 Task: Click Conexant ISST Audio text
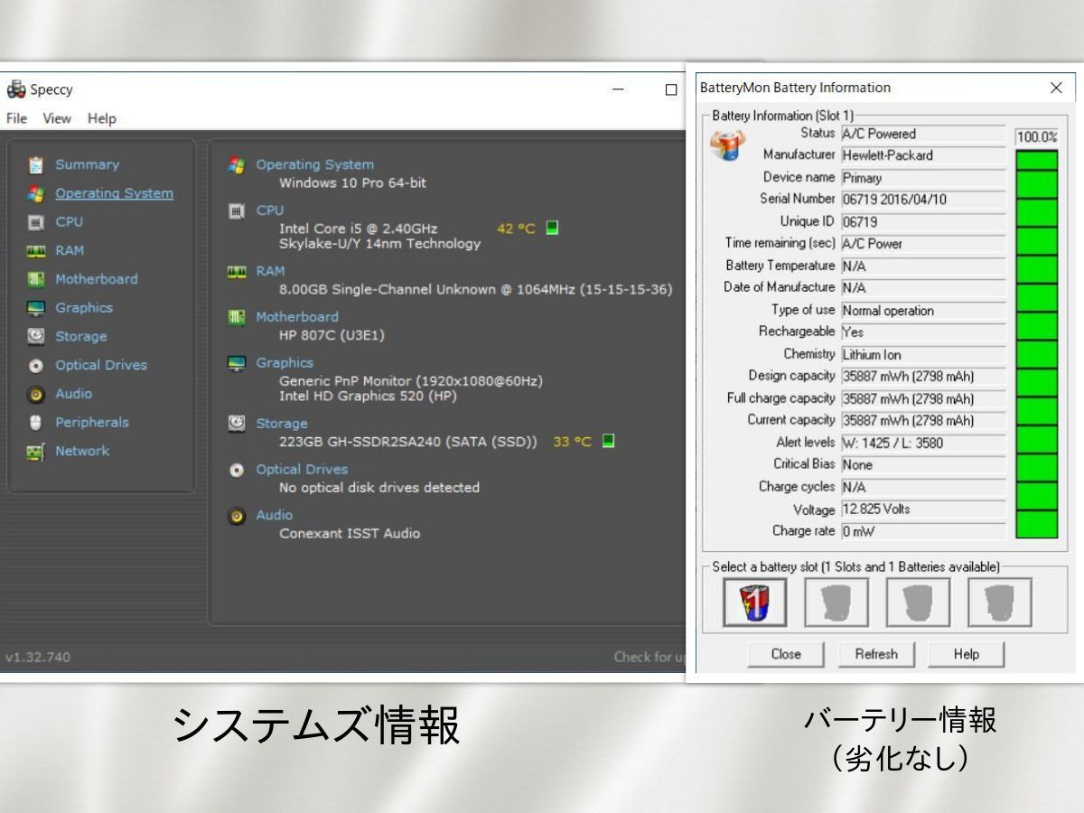point(350,533)
